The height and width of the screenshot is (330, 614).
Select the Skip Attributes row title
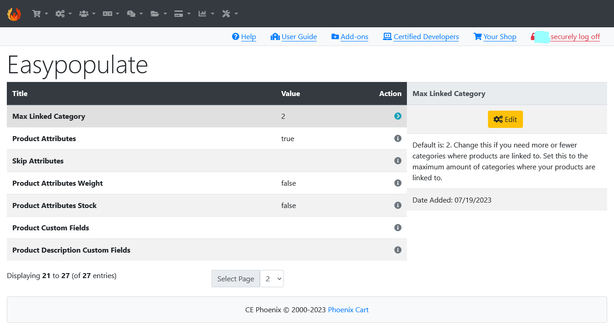point(38,161)
